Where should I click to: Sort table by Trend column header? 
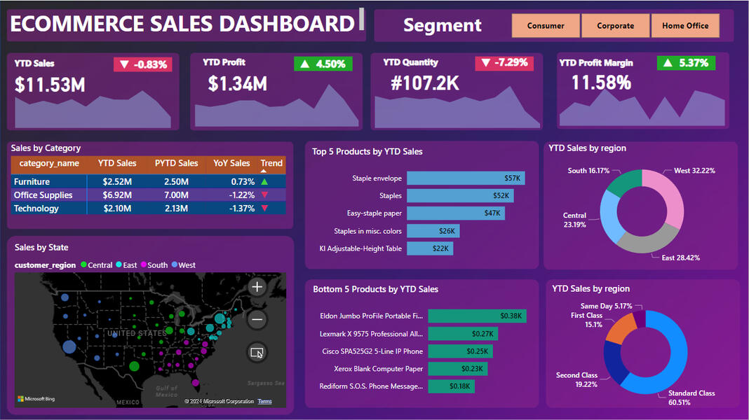[x=271, y=164]
